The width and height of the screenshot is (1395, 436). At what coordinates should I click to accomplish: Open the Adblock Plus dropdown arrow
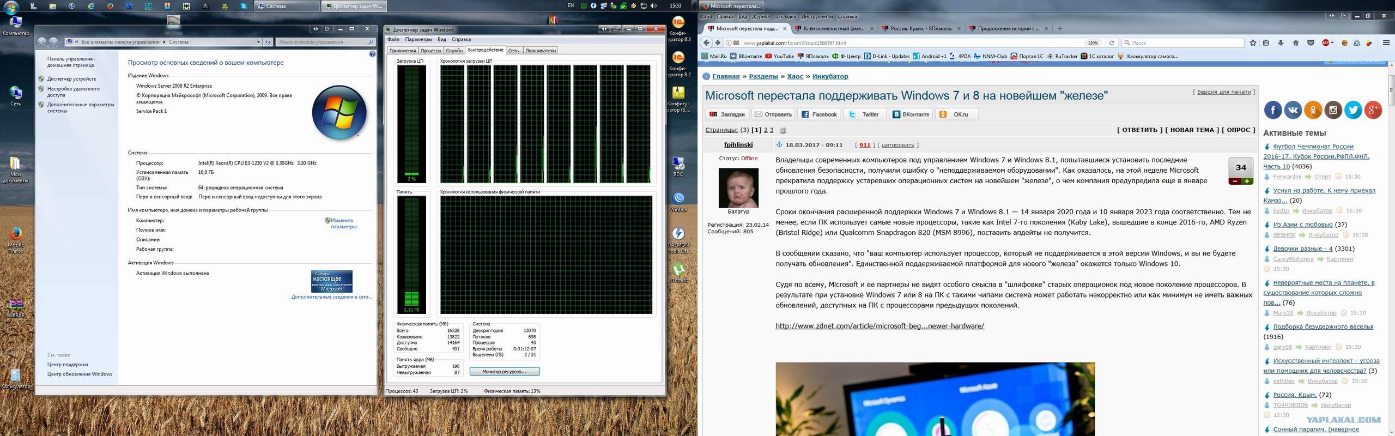click(x=1332, y=43)
